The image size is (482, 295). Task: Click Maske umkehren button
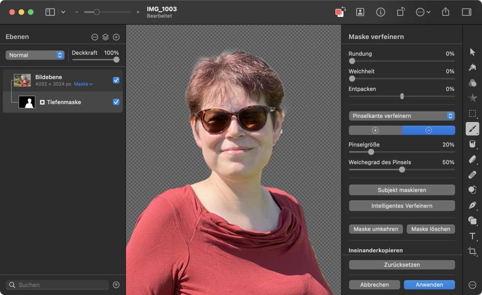[x=376, y=229]
